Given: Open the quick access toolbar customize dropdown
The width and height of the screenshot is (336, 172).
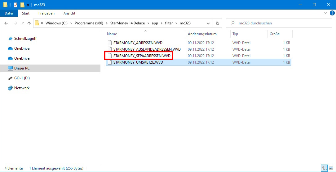Looking at the screenshot, I should 28,5.
